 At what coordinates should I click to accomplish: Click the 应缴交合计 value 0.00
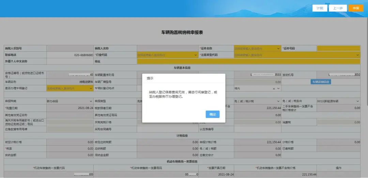coord(258,155)
